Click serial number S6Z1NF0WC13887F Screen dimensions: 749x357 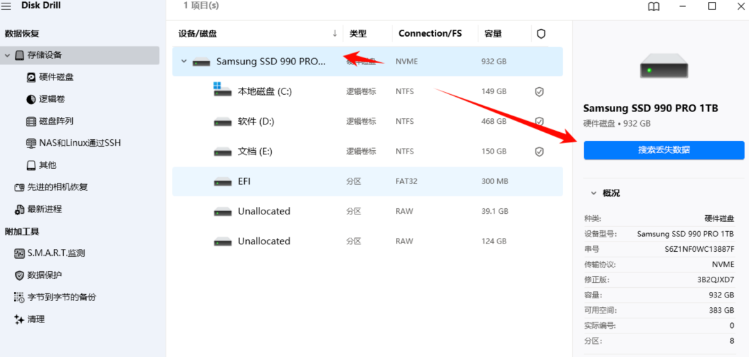(x=699, y=249)
